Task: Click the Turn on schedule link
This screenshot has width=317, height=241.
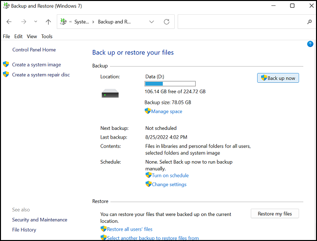Action: tap(170, 175)
